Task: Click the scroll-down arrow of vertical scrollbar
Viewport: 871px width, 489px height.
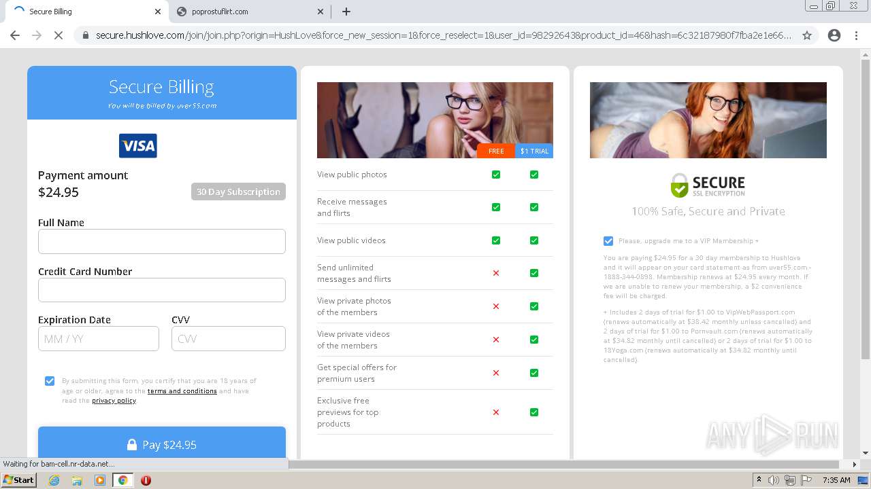Action: pyautogui.click(x=866, y=453)
